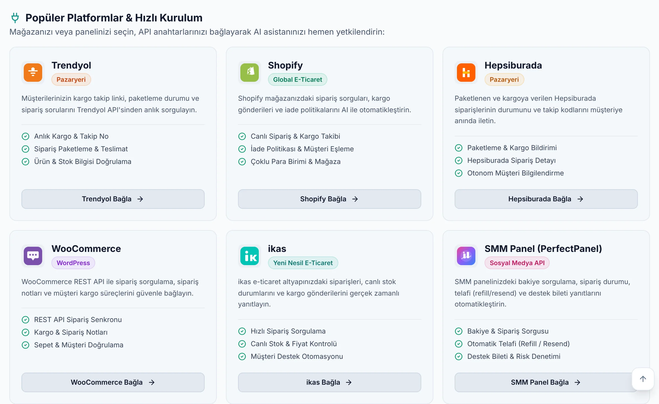This screenshot has width=659, height=404.
Task: Click the text Destek Bileti & Risk Denetimi
Action: coord(514,356)
